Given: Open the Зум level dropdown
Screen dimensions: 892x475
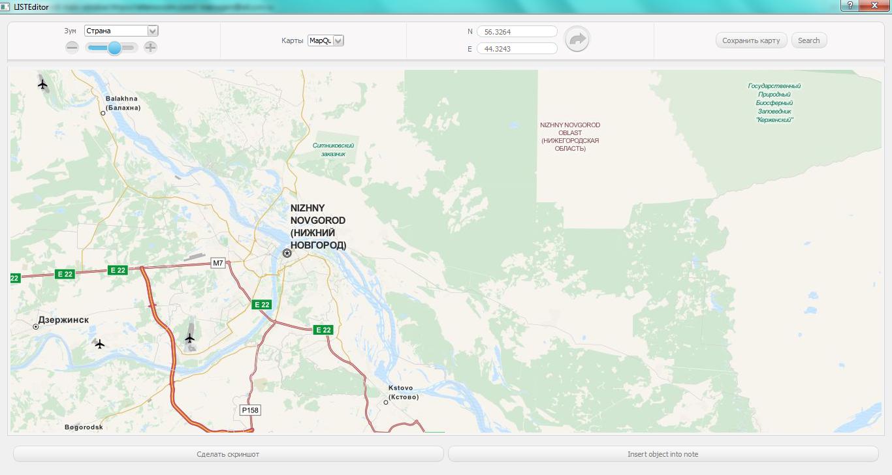Looking at the screenshot, I should tap(153, 31).
